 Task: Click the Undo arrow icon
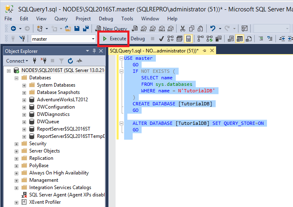click(x=212, y=28)
